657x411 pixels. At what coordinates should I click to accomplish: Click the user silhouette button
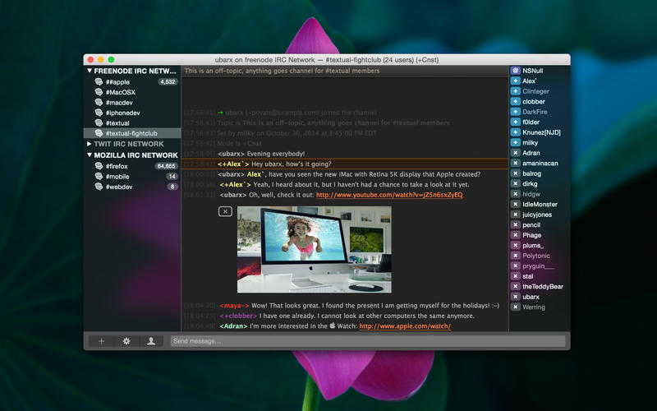point(151,341)
